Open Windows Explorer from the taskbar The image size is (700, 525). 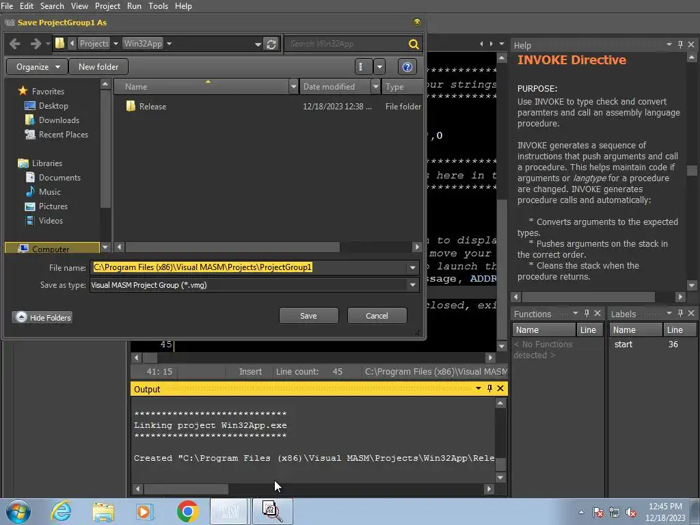pyautogui.click(x=103, y=511)
